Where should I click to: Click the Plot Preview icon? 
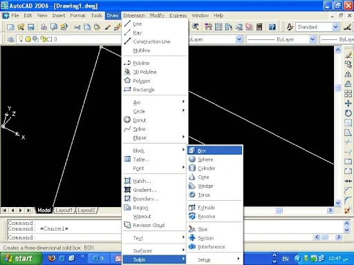(54, 27)
